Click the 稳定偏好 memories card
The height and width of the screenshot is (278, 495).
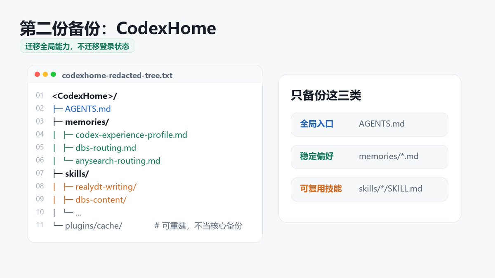click(x=369, y=157)
